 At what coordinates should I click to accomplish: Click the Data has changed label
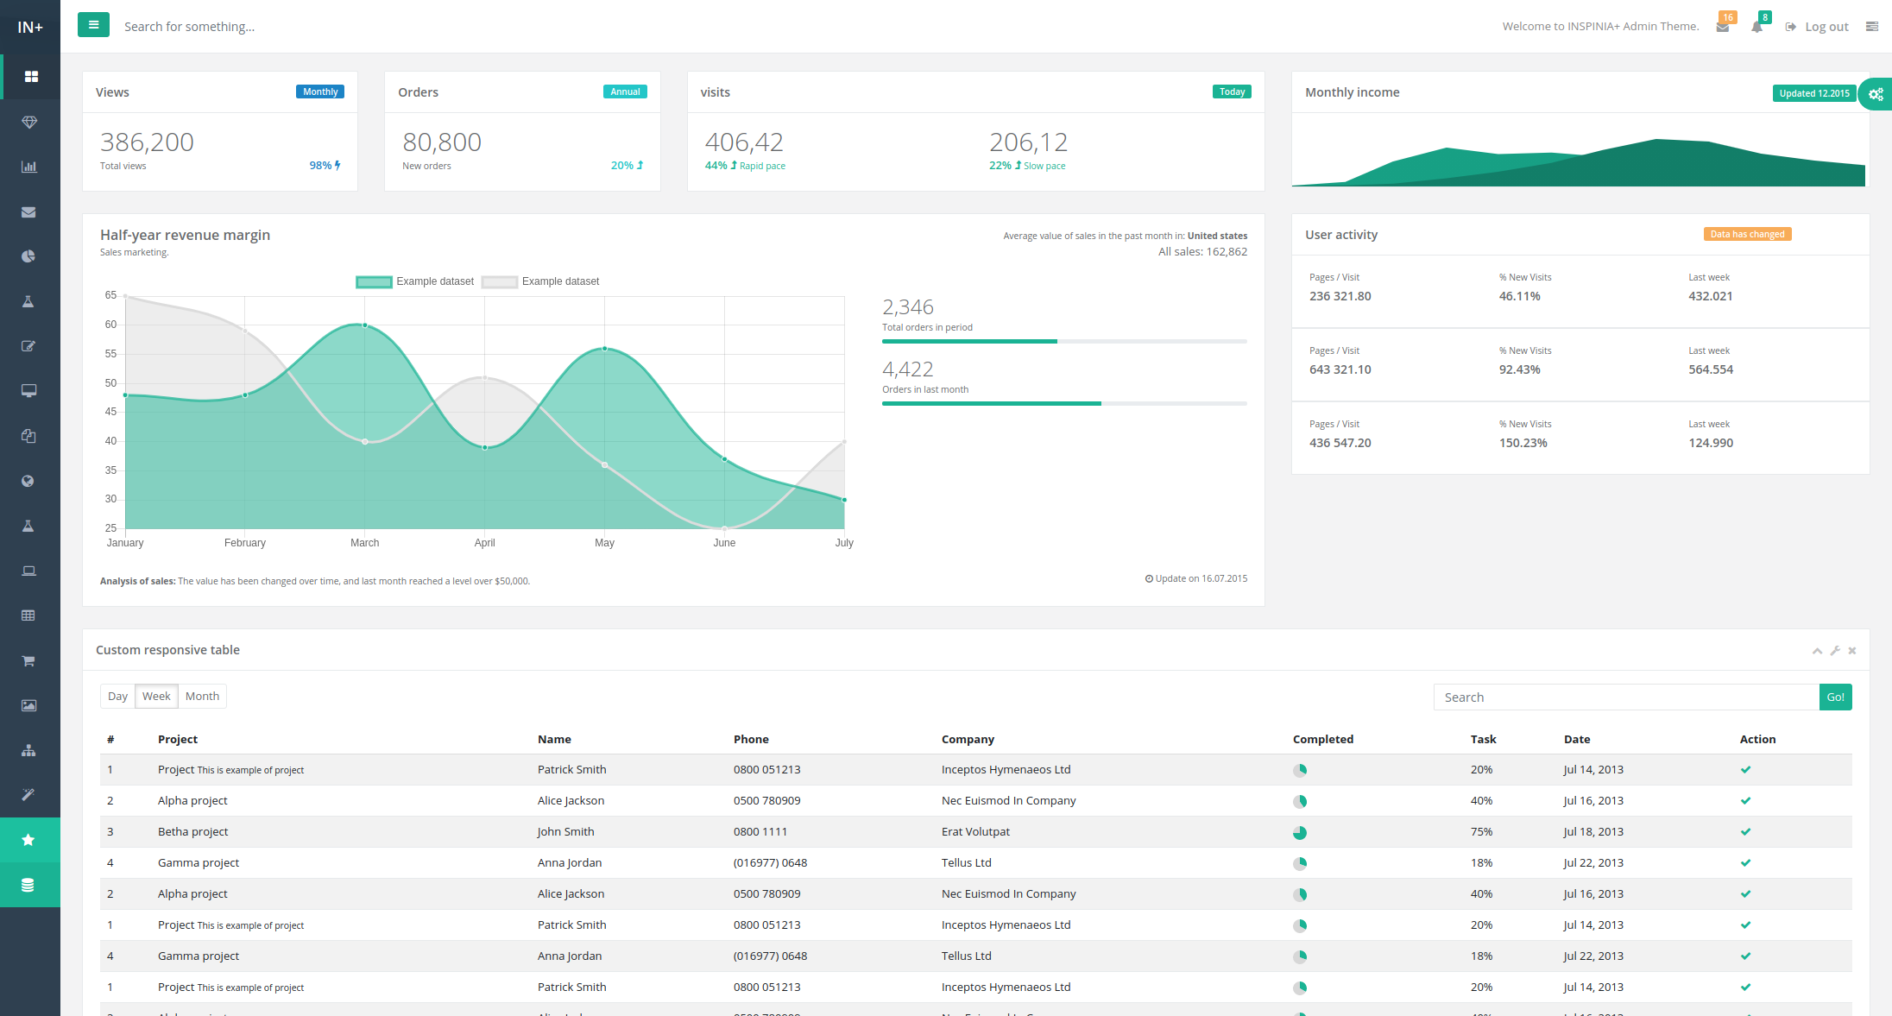point(1747,234)
